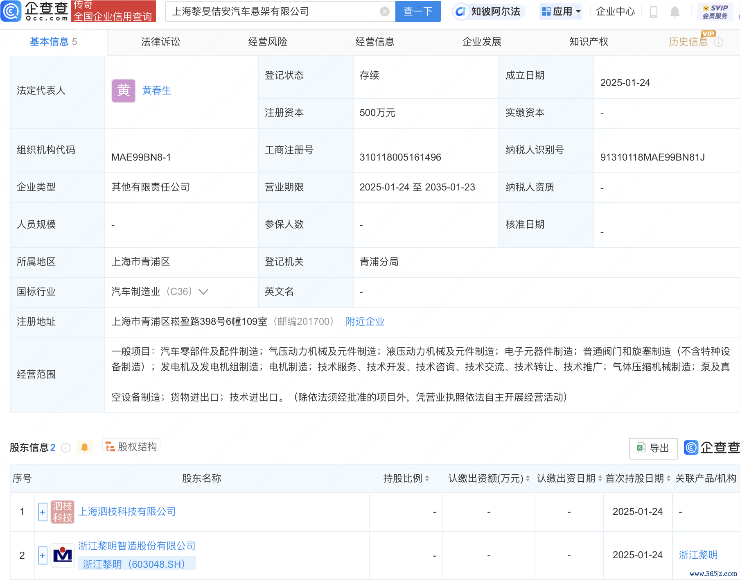This screenshot has width=740, height=580.
Task: Click the 知彼阿尔法 assistant icon
Action: tap(460, 11)
